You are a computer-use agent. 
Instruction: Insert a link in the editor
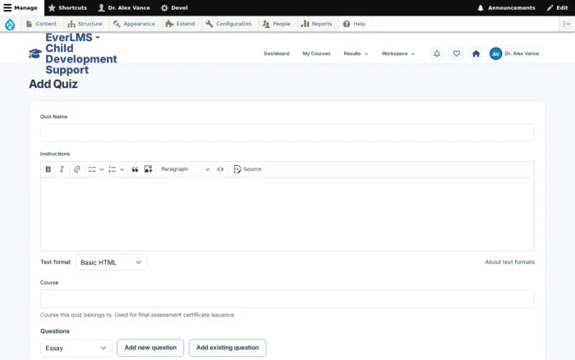(76, 169)
